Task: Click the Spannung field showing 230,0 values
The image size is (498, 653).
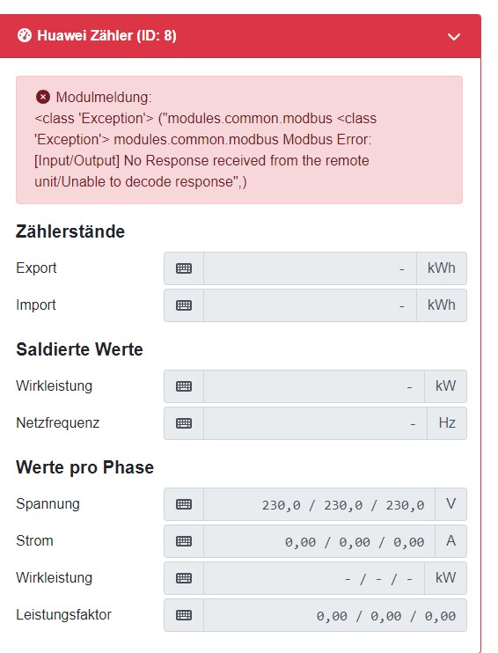Action: tap(319, 504)
